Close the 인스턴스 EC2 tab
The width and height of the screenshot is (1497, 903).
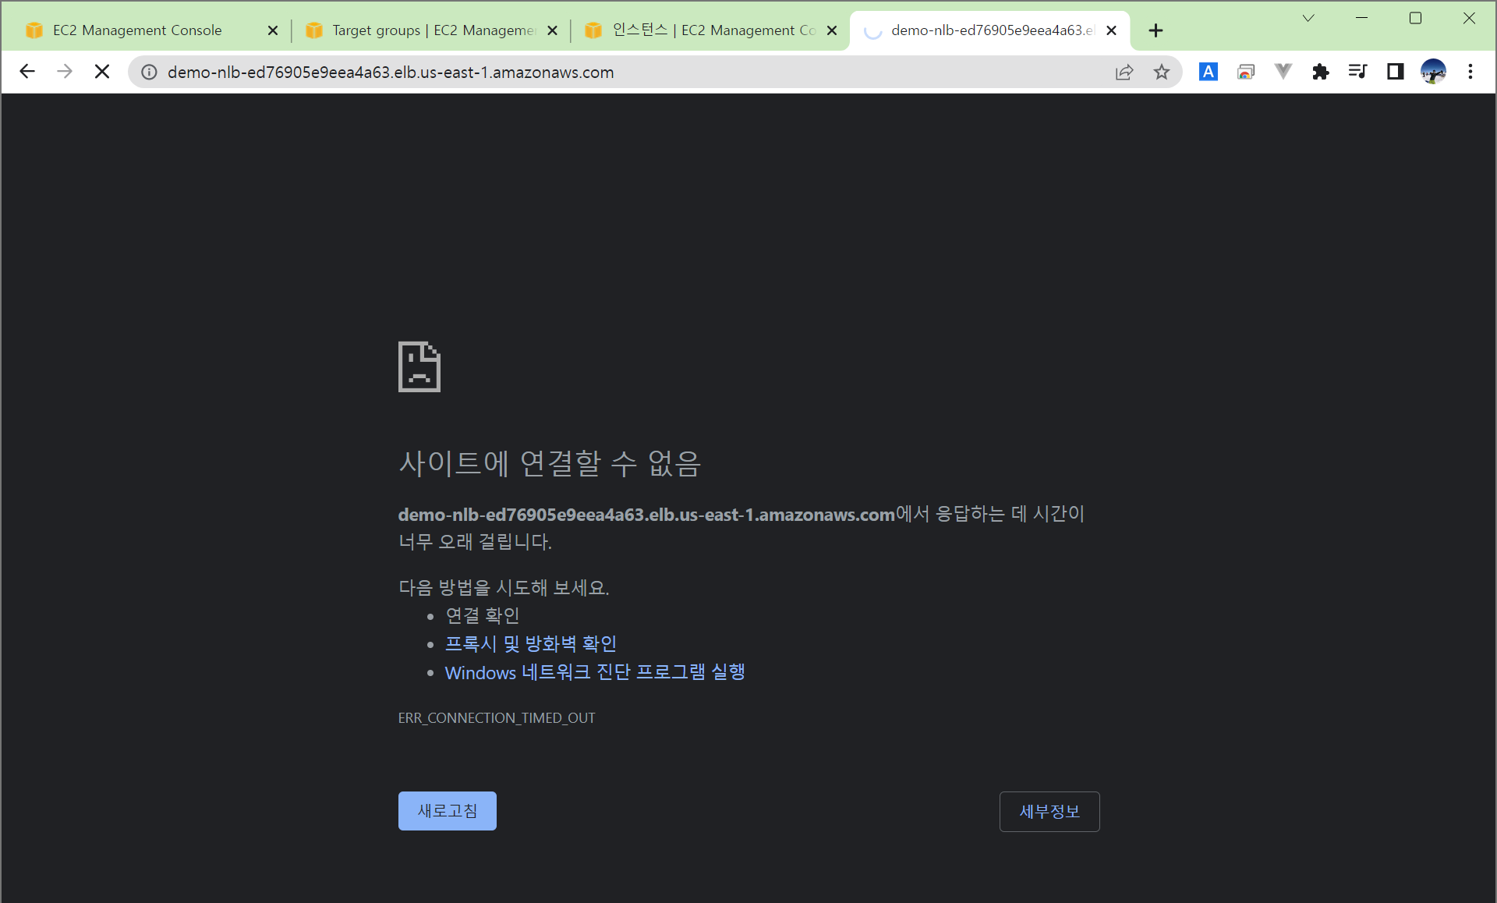click(832, 30)
